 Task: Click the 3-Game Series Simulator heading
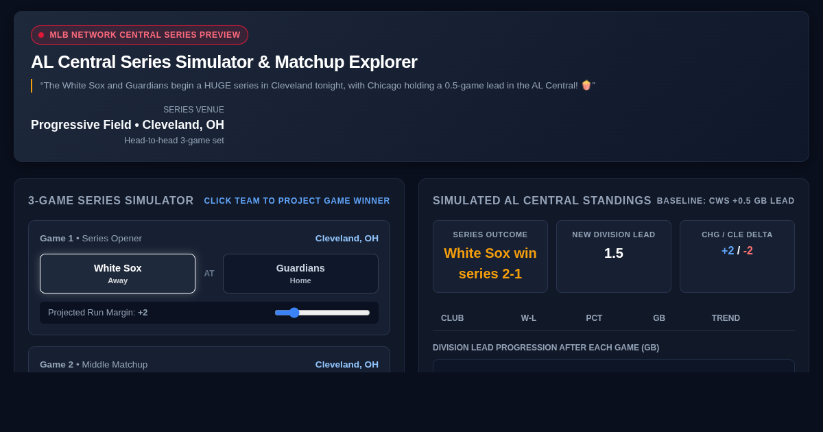tap(111, 201)
